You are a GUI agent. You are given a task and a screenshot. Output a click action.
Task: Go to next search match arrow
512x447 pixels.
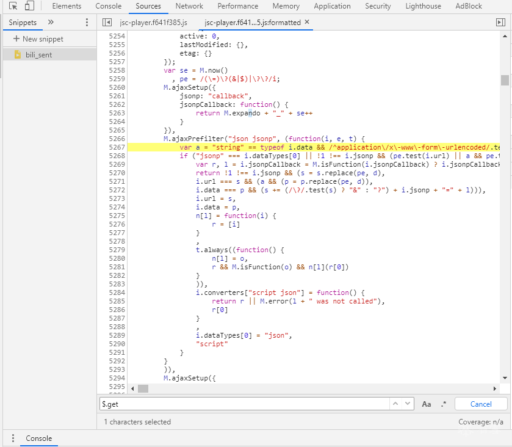pyautogui.click(x=408, y=404)
